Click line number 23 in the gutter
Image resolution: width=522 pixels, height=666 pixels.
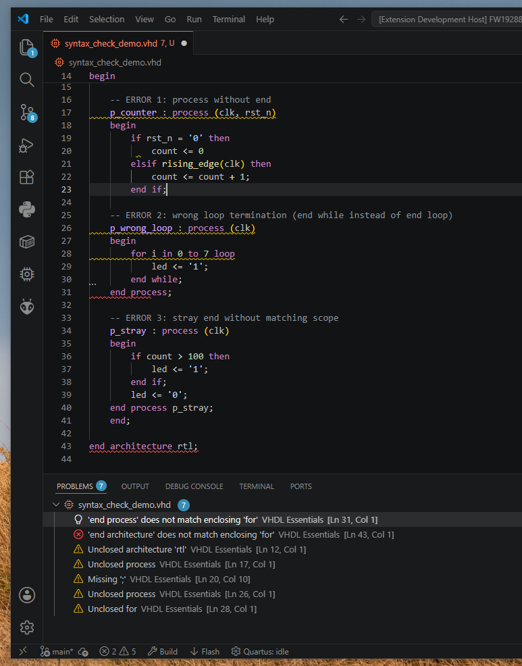click(x=66, y=189)
